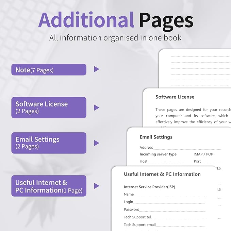Select the IMAP / POP option text
The height and width of the screenshot is (231, 231).
pyautogui.click(x=203, y=154)
